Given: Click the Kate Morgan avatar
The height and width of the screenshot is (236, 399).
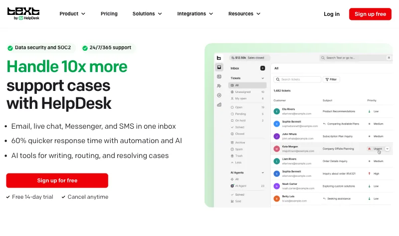Looking at the screenshot, I should point(277,149).
